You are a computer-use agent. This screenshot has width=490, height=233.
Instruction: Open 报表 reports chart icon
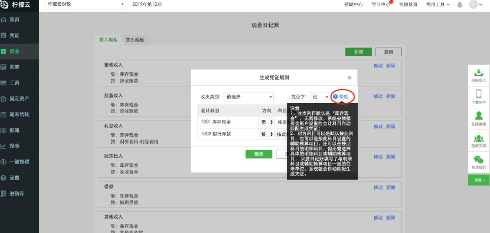click(x=3, y=146)
